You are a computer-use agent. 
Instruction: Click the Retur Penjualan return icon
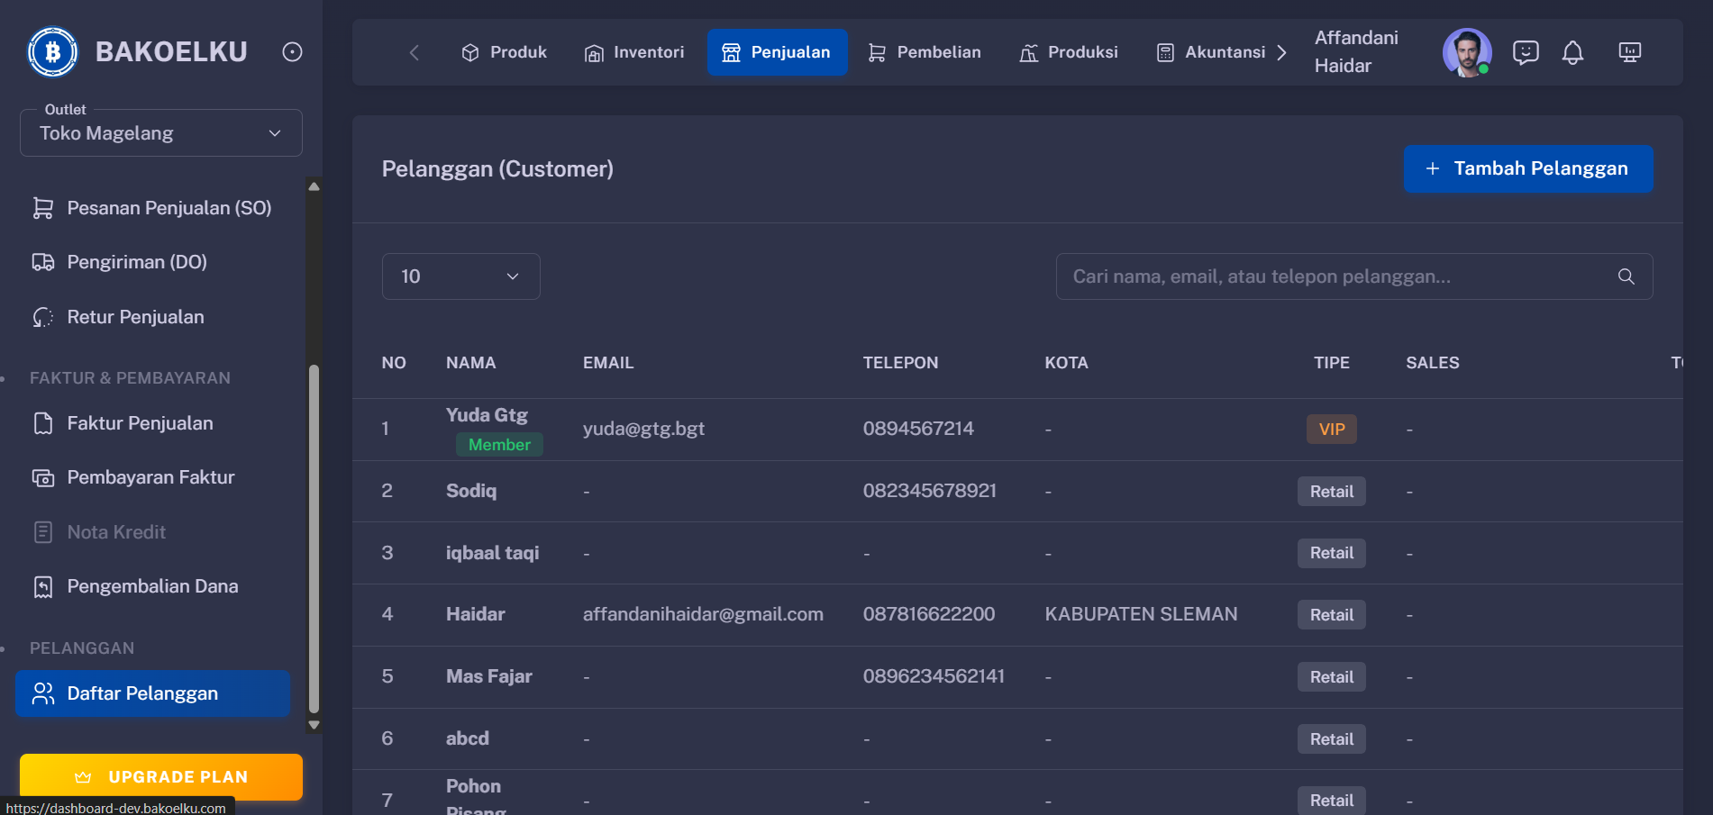[42, 316]
